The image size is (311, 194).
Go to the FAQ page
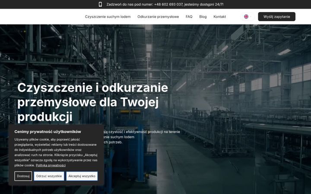tap(189, 17)
